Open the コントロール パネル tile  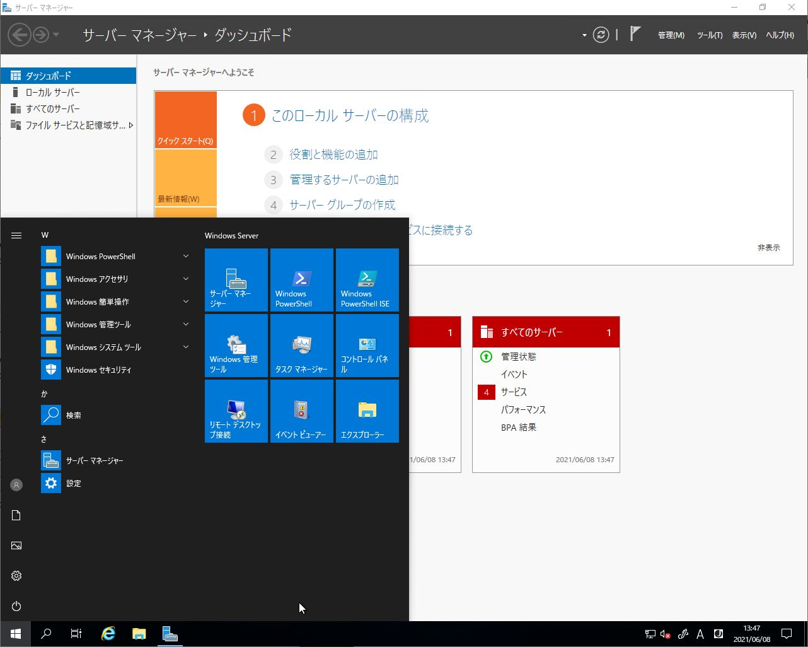click(367, 346)
